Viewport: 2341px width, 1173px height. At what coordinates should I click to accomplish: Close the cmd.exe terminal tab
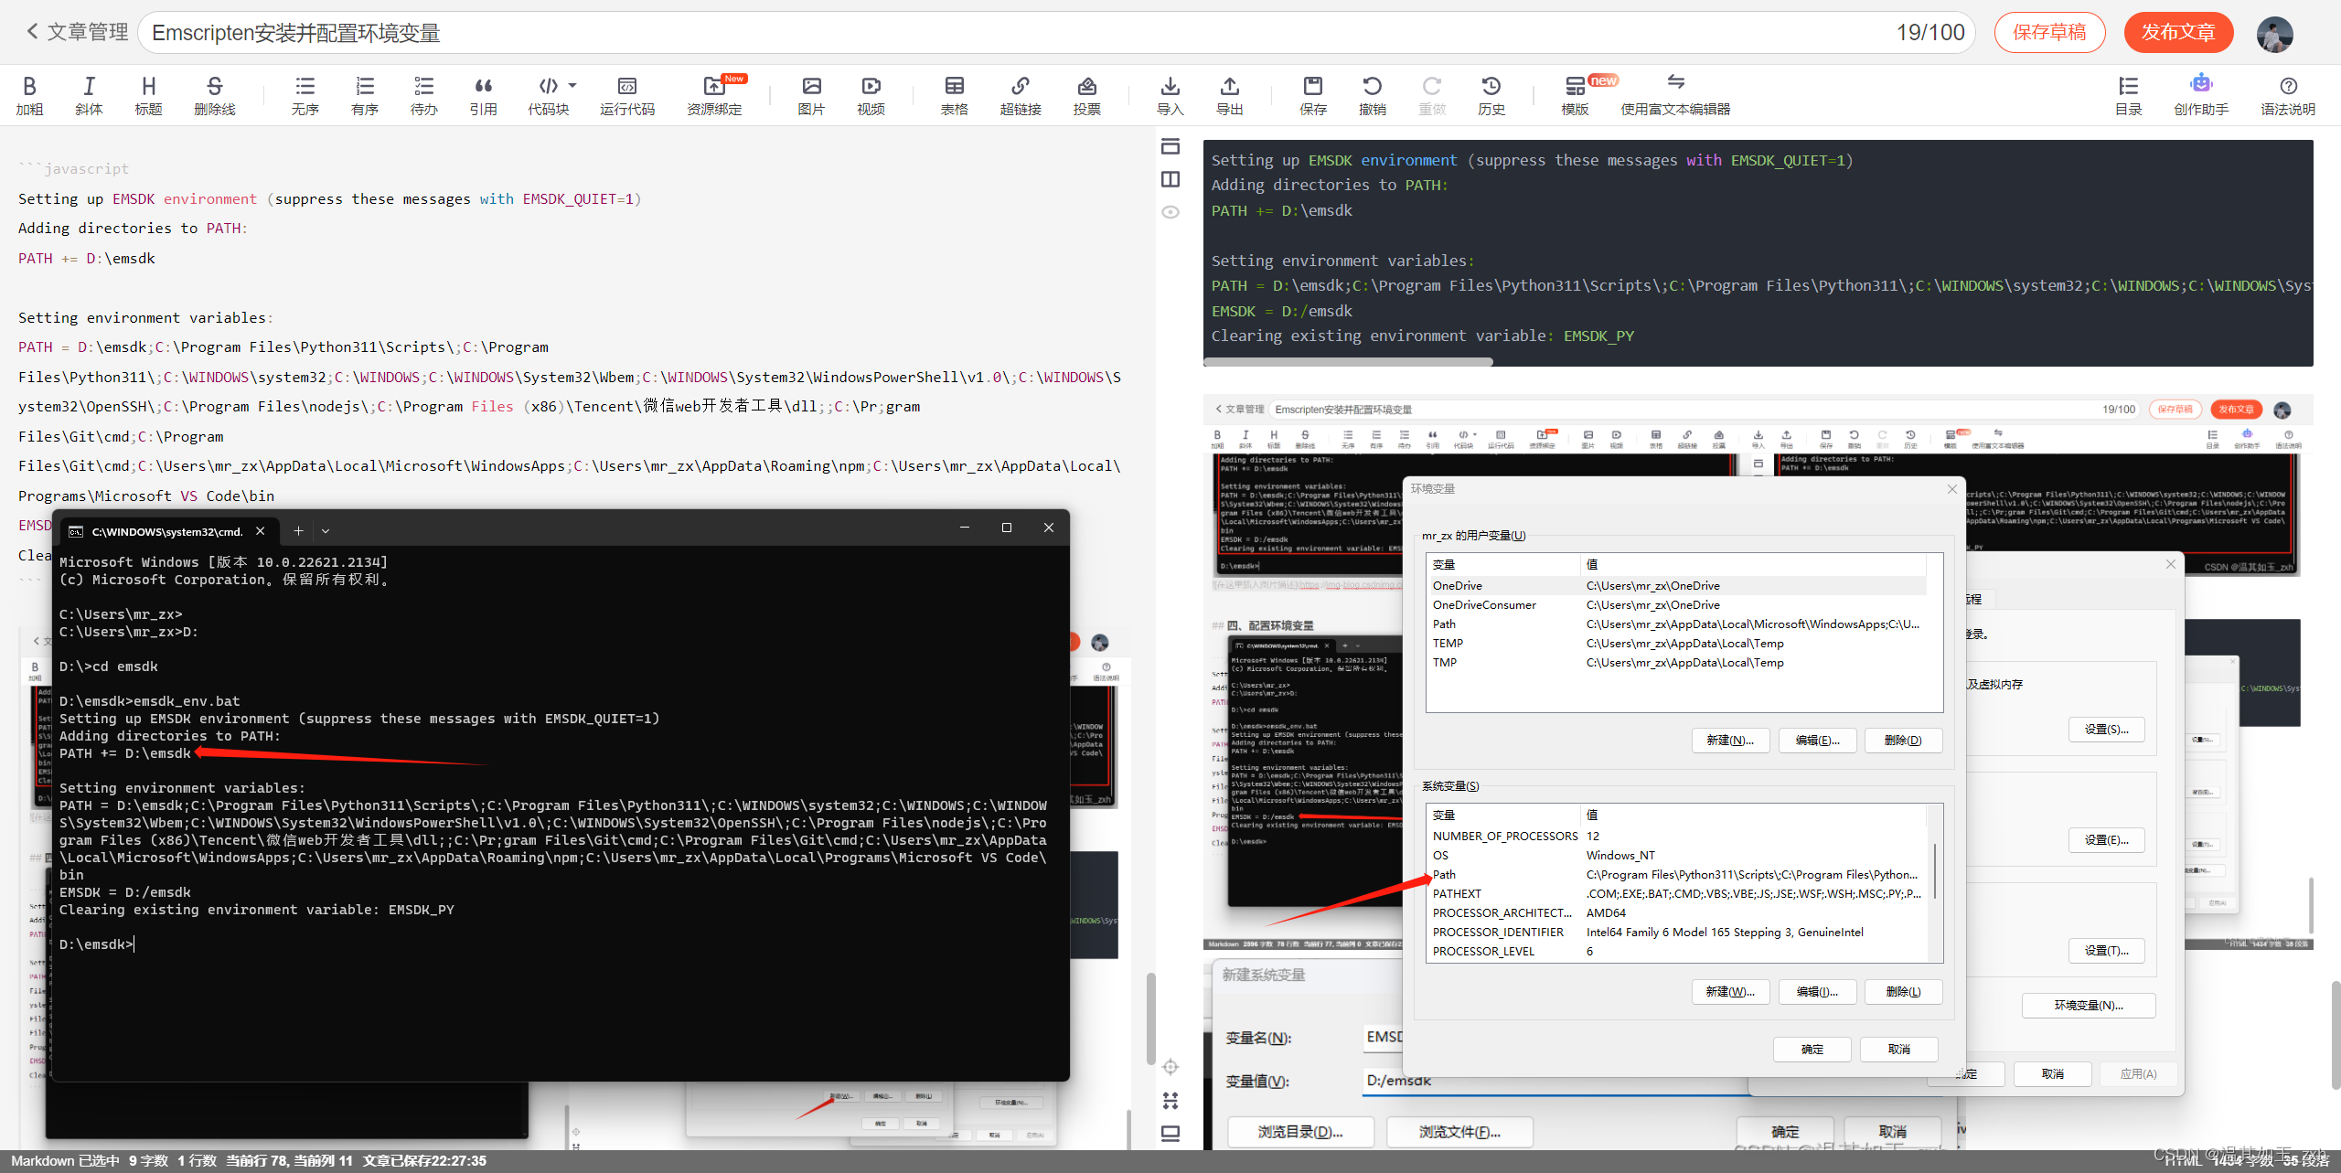[261, 530]
